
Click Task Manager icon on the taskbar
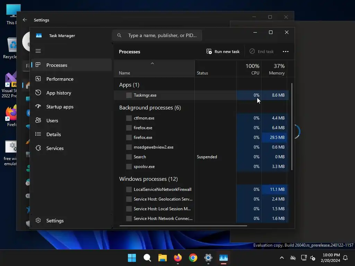click(x=224, y=258)
